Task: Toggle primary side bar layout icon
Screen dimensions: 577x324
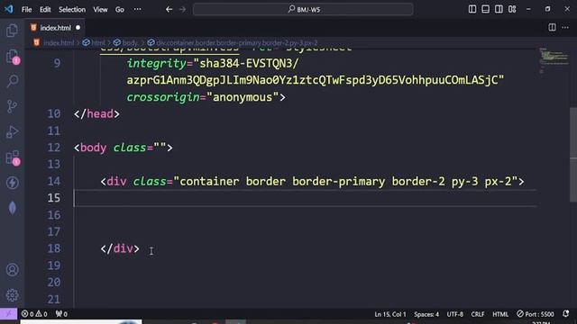Action: [x=472, y=9]
